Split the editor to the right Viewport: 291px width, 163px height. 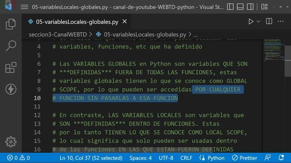pyautogui.click(x=269, y=21)
